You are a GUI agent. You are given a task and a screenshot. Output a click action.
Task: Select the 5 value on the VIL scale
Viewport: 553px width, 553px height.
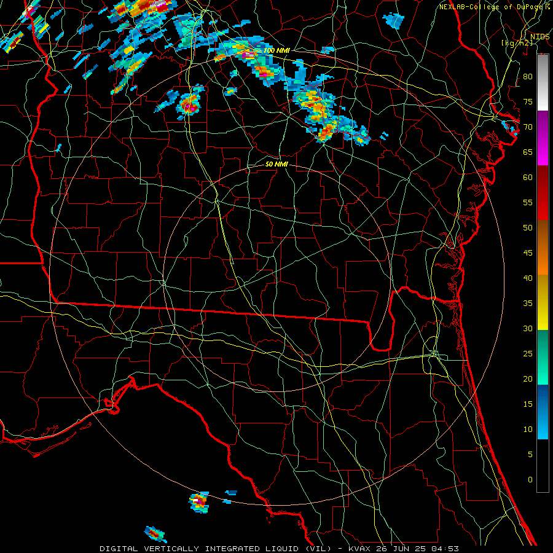click(x=530, y=454)
